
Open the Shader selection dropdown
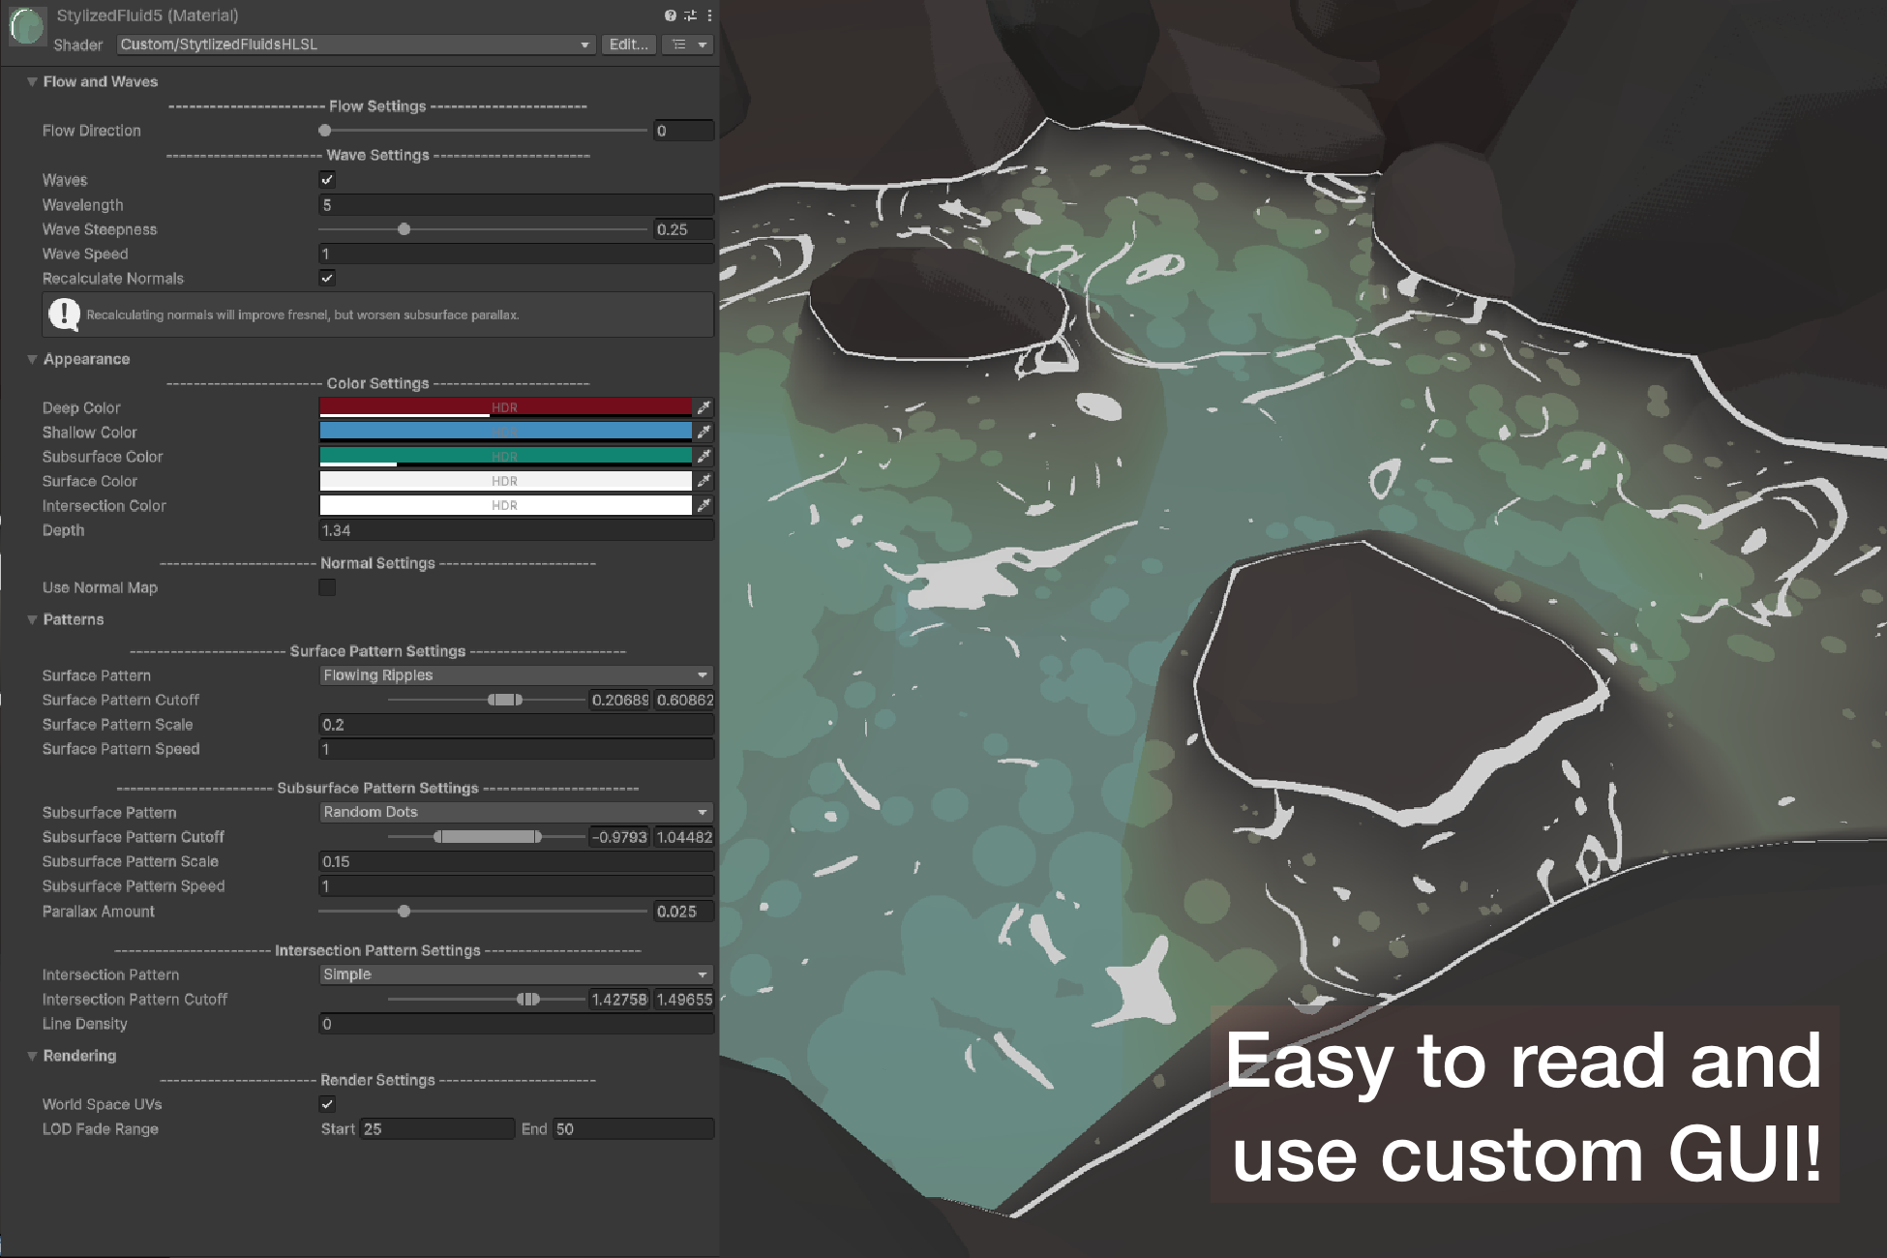pyautogui.click(x=355, y=45)
